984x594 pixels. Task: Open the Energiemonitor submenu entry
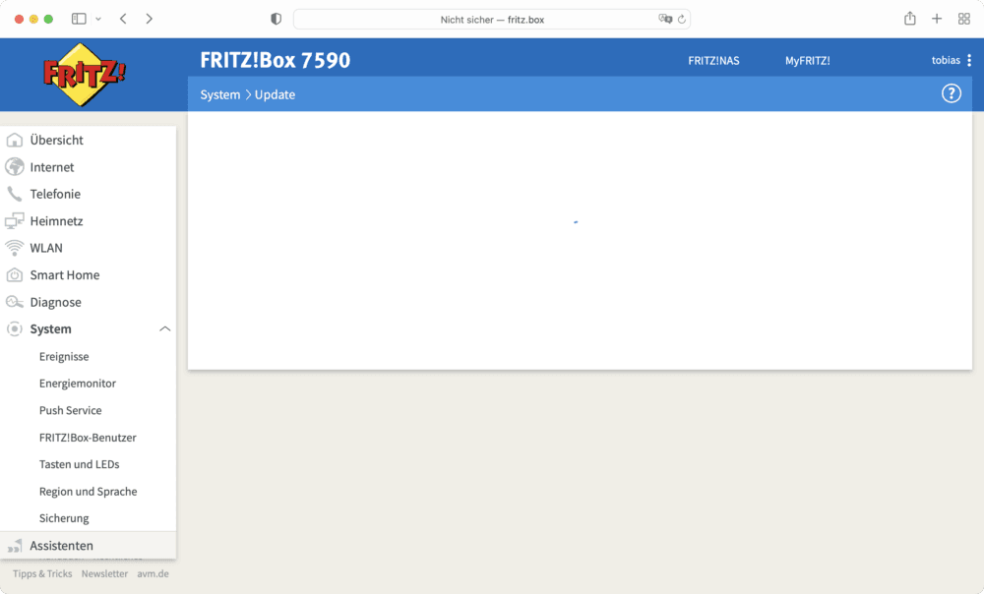tap(78, 384)
